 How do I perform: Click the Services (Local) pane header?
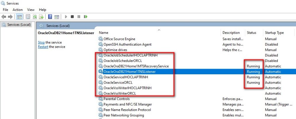tap(58, 26)
